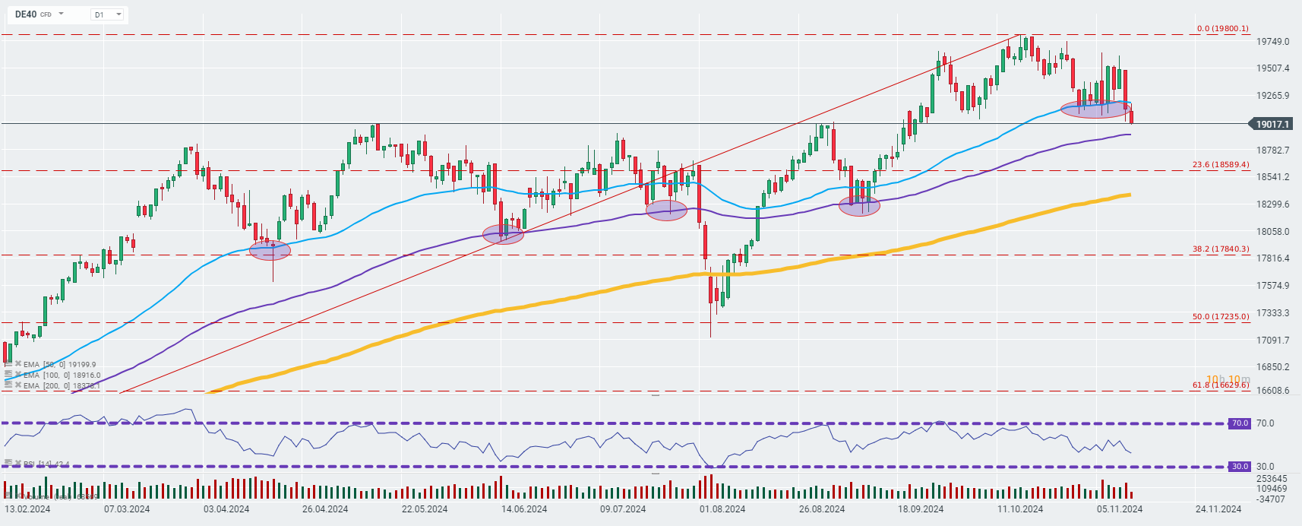Select the 23.6 Fibonacci level label
The image size is (1302, 526).
click(1221, 164)
